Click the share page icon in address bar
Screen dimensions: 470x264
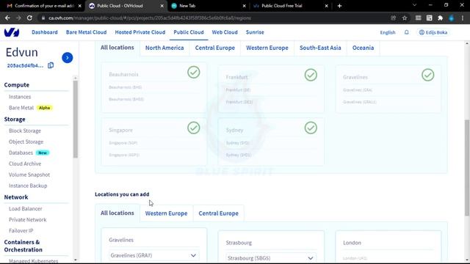point(394,18)
